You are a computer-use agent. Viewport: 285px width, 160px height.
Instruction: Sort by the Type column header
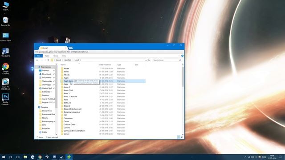click(x=119, y=65)
